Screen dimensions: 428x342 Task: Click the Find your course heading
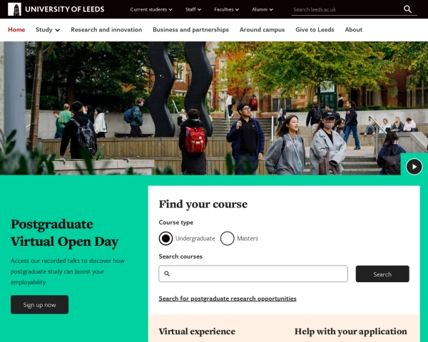point(203,204)
